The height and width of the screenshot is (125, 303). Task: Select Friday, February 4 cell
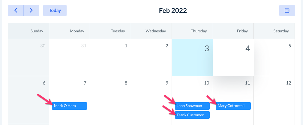(x=233, y=58)
